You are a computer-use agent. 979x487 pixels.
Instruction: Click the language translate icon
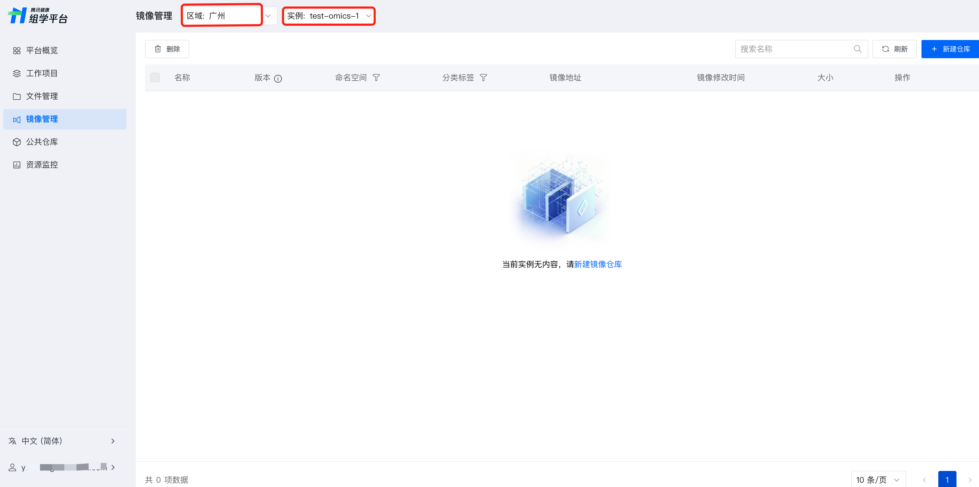pyautogui.click(x=12, y=441)
